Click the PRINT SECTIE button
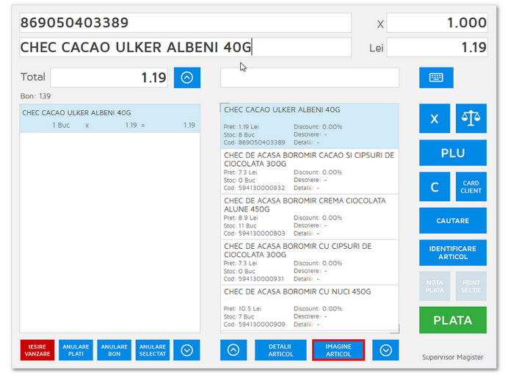The width and height of the screenshot is (508, 381). pos(471,286)
